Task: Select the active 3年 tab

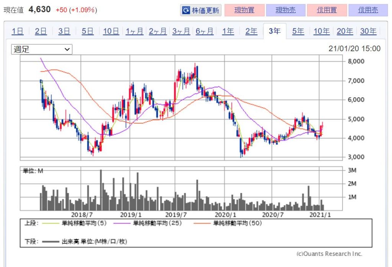Action: coord(274,31)
